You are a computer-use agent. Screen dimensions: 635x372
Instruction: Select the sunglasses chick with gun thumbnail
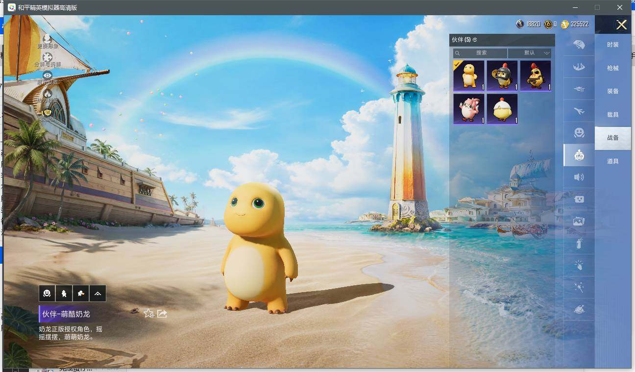point(536,75)
